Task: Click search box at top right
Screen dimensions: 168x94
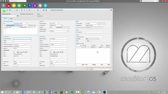Action: click(150, 1)
